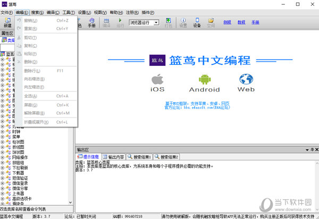The width and height of the screenshot is (319, 219).
Task: Choose 删除行(L) from the edit menu
Action: [46, 71]
